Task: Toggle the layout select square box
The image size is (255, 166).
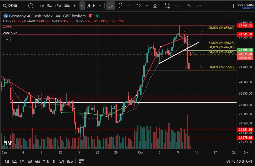Action: [231, 6]
